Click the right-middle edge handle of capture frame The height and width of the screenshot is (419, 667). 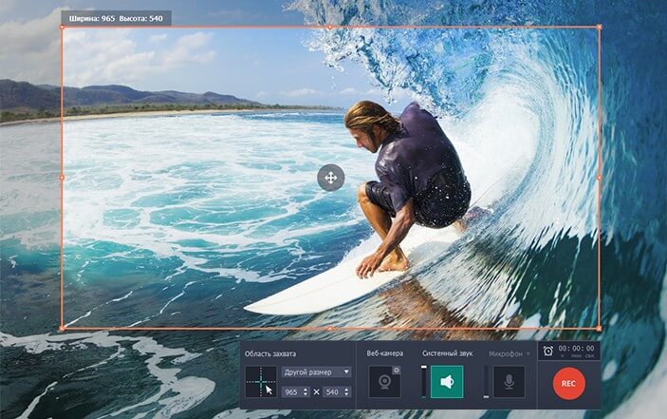tap(600, 177)
